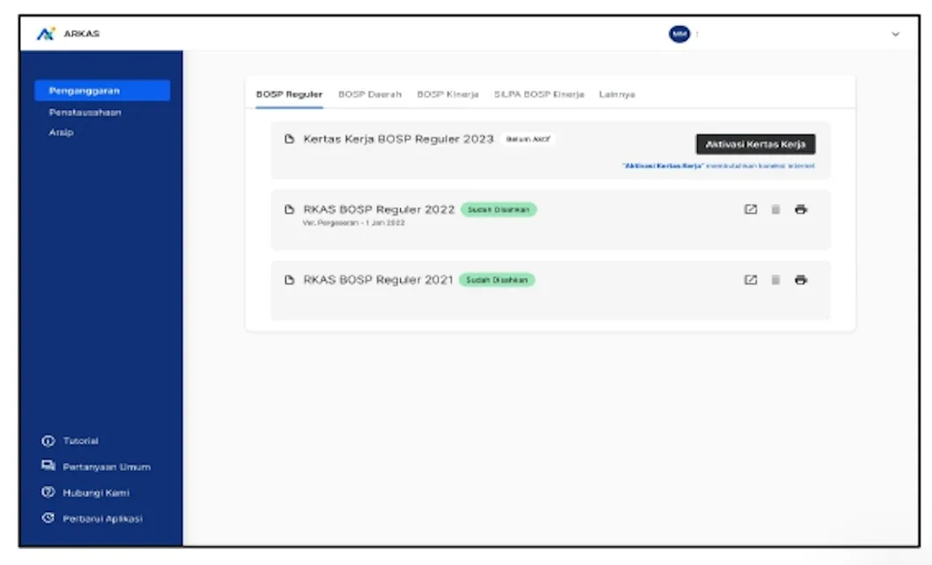The image size is (932, 565).
Task: Click document icon beside RKAS 2021
Action: click(x=289, y=280)
